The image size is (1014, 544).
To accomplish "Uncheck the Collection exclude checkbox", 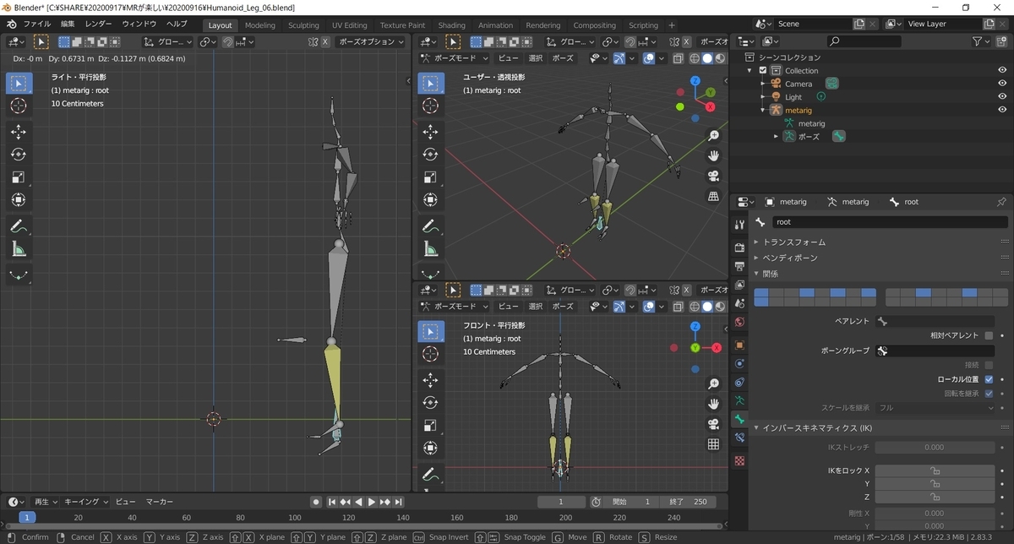I will pyautogui.click(x=763, y=71).
